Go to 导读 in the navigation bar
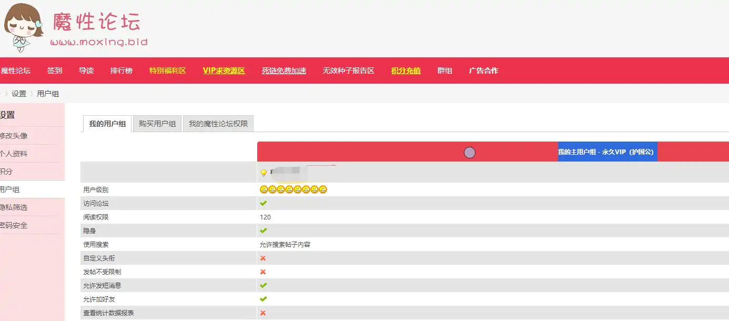The width and height of the screenshot is (729, 321). 86,71
